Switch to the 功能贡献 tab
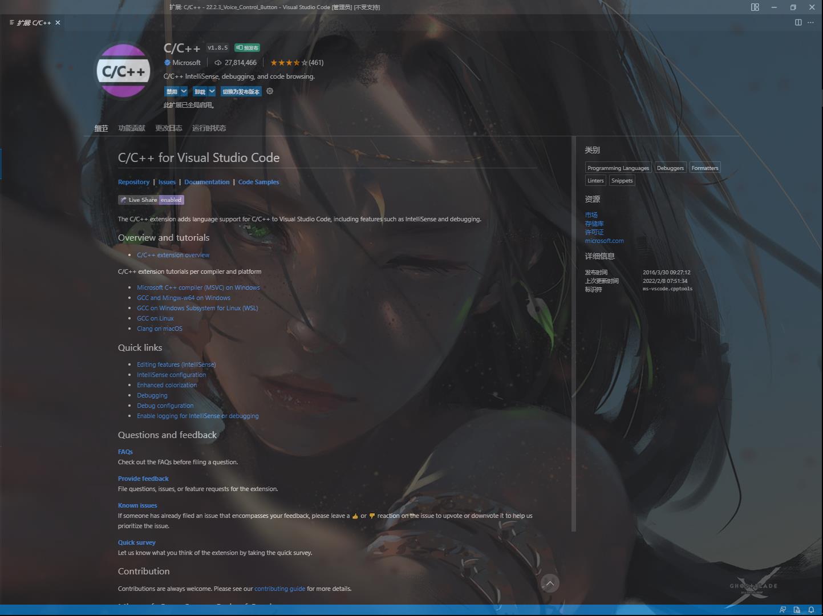823x616 pixels. [x=132, y=128]
